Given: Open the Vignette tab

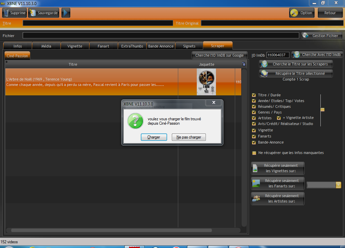Looking at the screenshot, I should pos(75,46).
